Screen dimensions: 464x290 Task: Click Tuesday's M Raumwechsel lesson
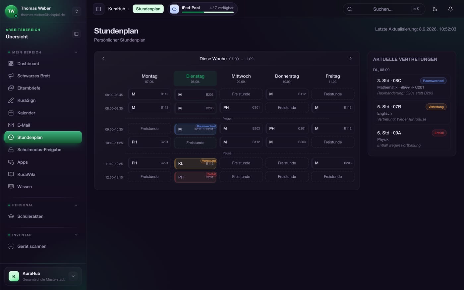195,129
